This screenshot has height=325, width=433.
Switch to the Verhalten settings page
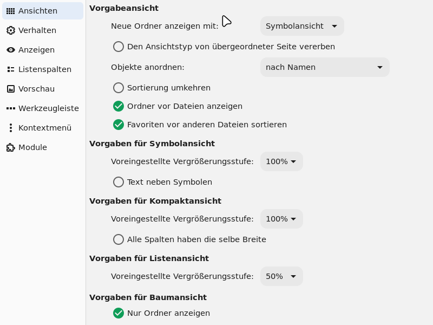37,30
